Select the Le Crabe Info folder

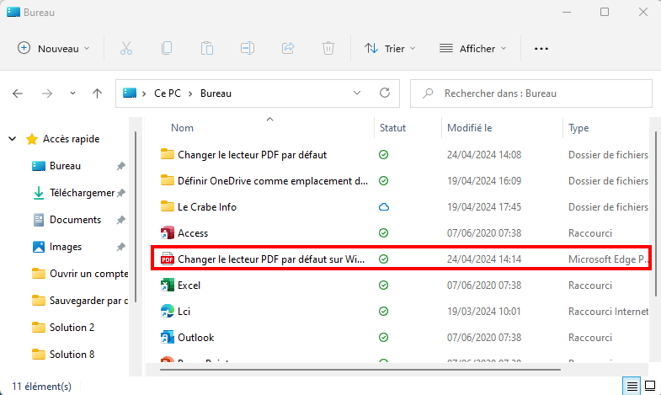click(x=207, y=207)
